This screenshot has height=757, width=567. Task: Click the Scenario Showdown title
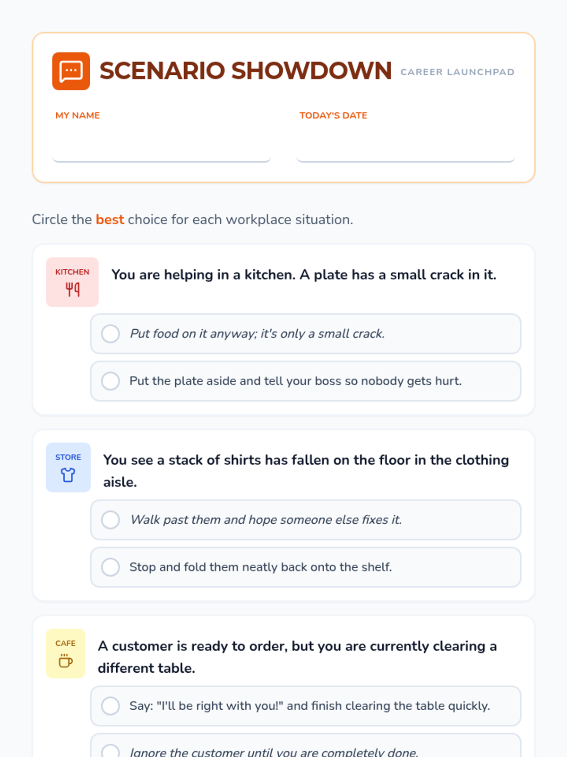245,71
